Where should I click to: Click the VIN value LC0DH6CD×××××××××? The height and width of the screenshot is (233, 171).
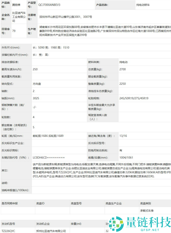[x=49, y=158]
